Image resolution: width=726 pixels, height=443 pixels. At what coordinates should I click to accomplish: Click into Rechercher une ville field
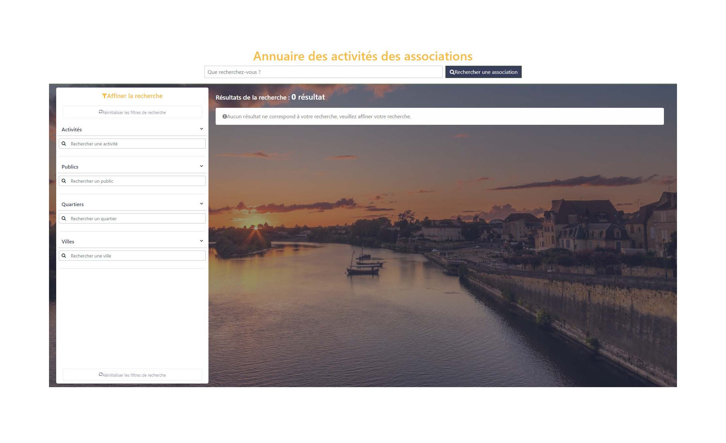coord(137,256)
